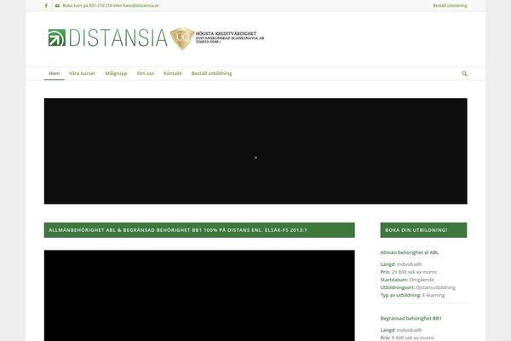Open Begränsad behörighet BB1 link
This screenshot has width=511, height=341.
tap(411, 319)
